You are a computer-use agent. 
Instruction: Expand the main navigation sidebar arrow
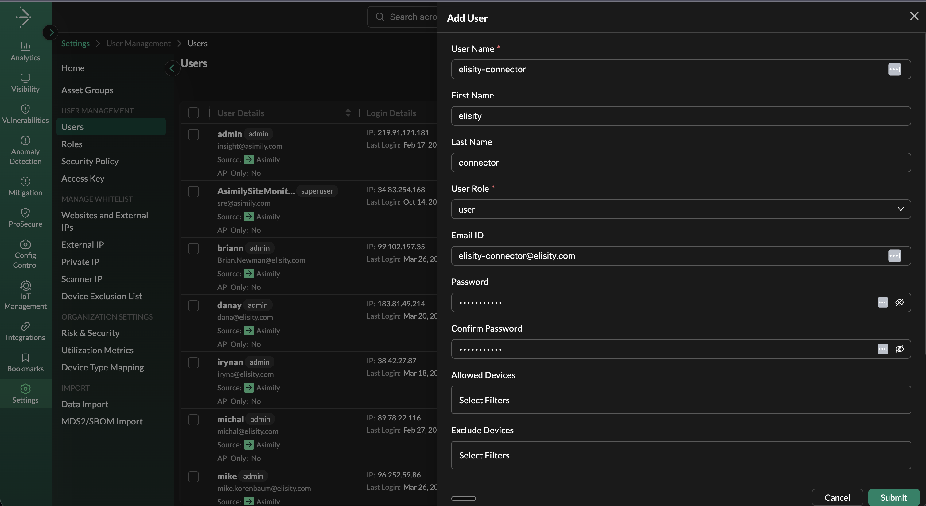(51, 33)
